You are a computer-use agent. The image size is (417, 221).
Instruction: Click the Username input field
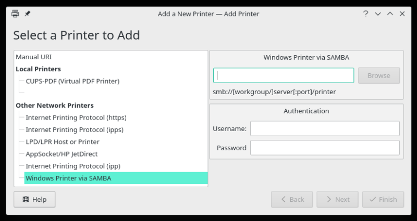click(x=325, y=128)
